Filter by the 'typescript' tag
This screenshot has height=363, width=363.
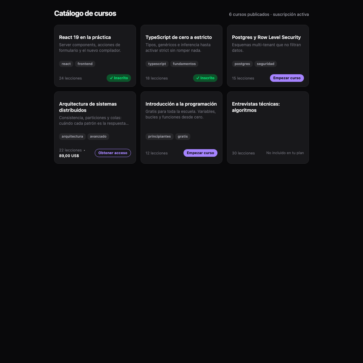pos(157,64)
